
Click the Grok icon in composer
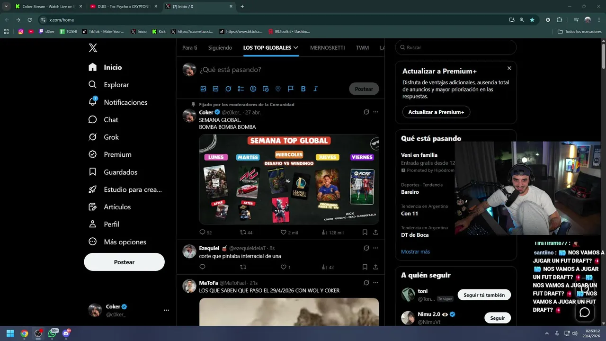[228, 89]
